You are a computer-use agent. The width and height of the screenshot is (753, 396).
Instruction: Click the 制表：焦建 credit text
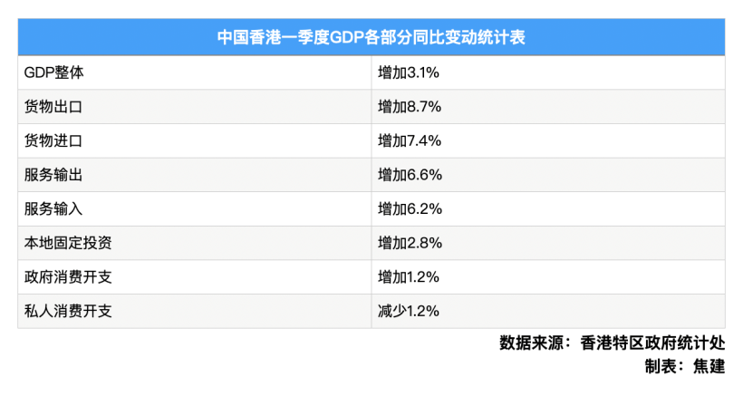[x=684, y=366]
